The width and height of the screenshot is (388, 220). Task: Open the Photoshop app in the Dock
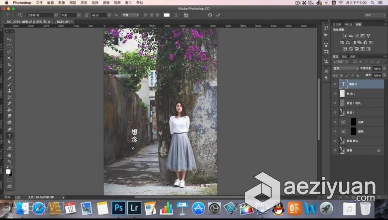pyautogui.click(x=118, y=208)
